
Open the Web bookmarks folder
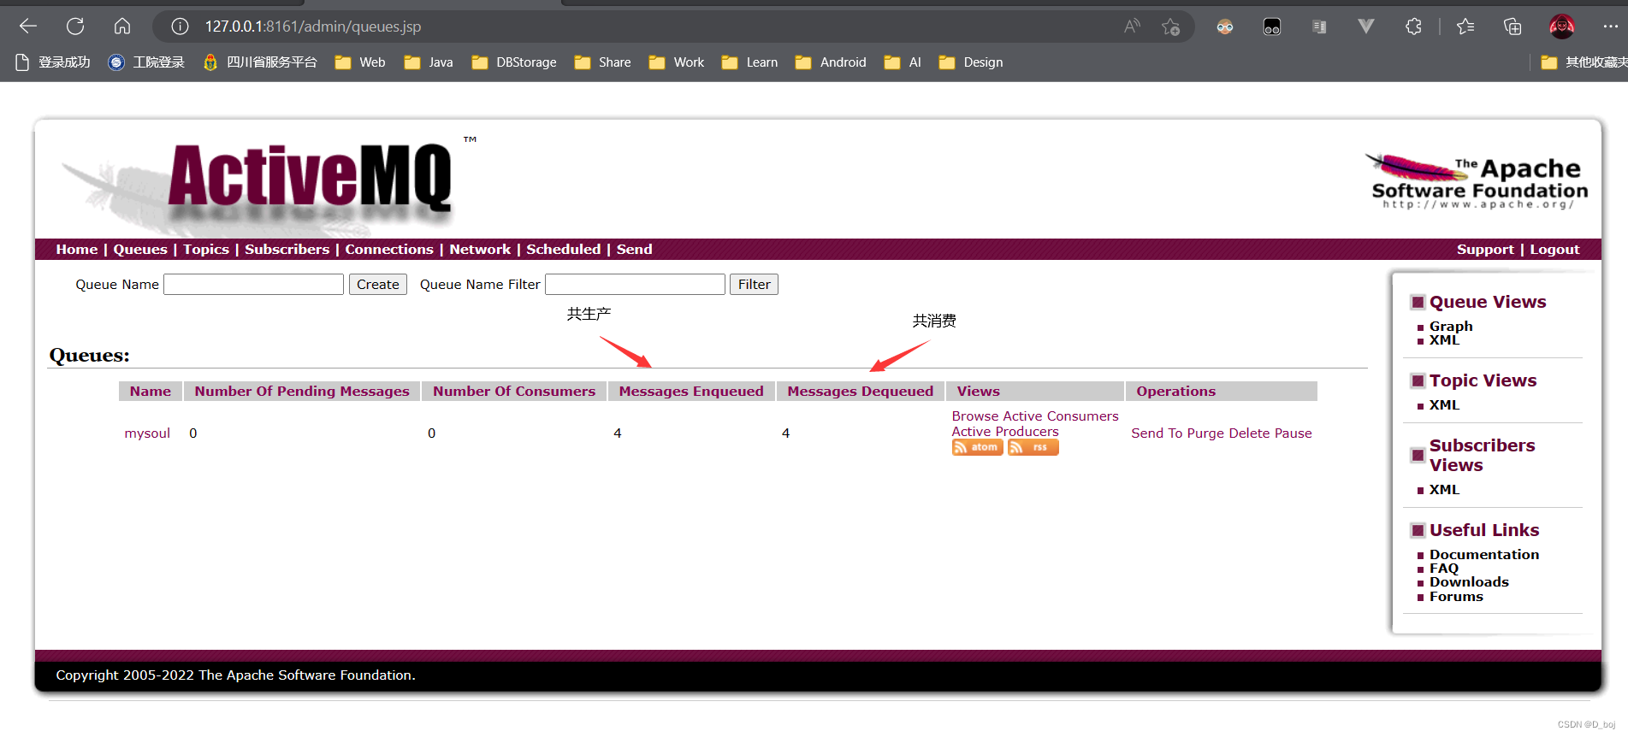[360, 62]
